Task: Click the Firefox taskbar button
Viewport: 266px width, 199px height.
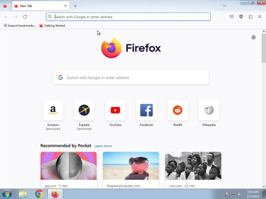Action: pos(55,194)
